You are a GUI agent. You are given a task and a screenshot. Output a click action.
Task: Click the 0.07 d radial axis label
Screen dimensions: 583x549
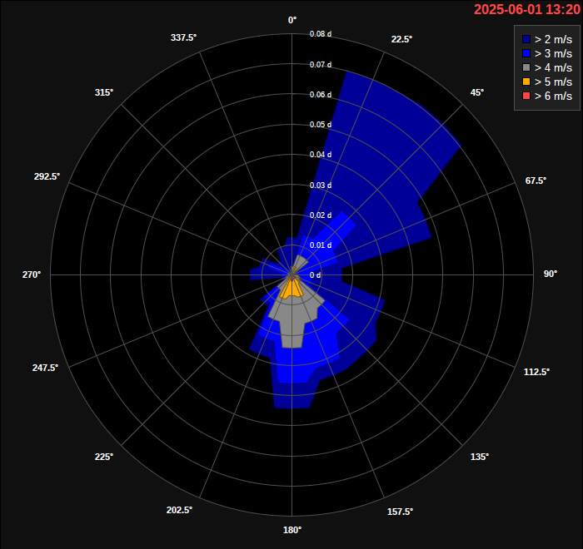tap(321, 65)
